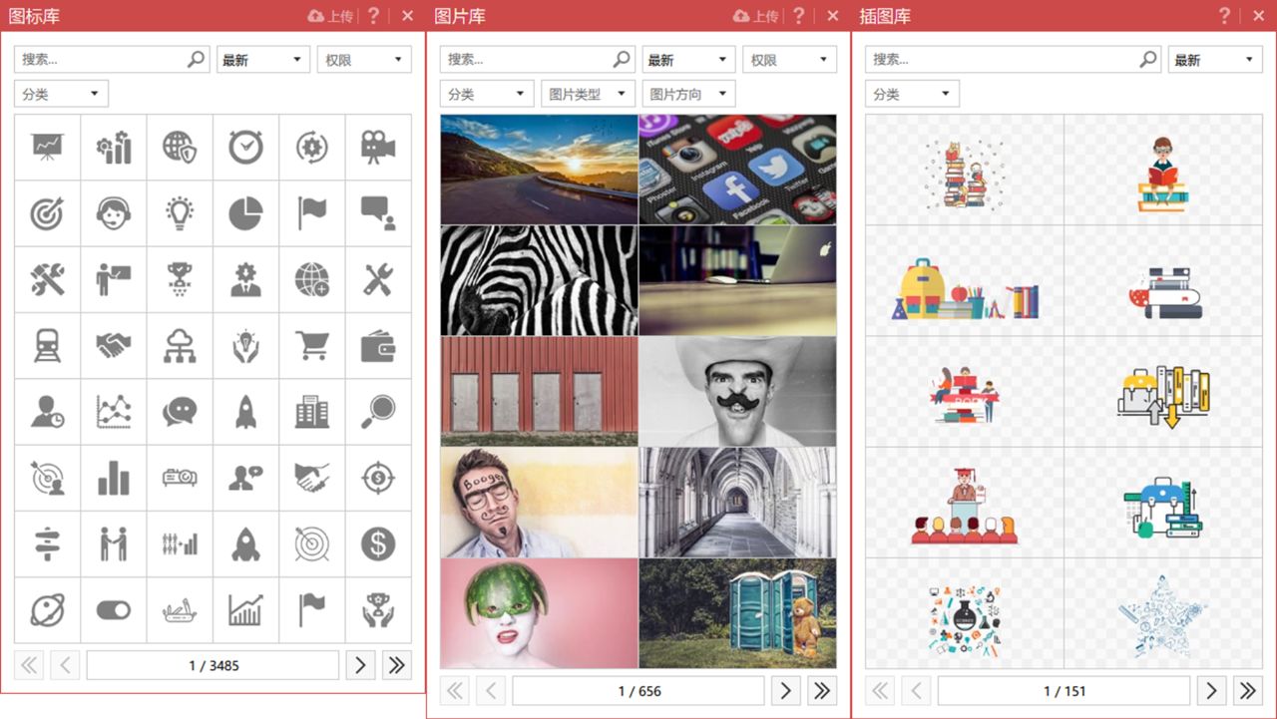Open the 图片方向 dropdown
Viewport: 1277px width, 719px height.
click(x=688, y=94)
